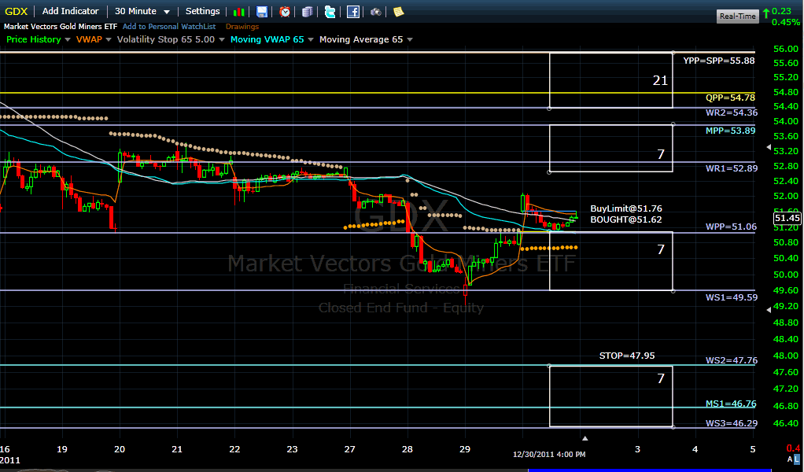Open the candlestick chart style icon
The height and width of the screenshot is (472, 804).
point(238,12)
